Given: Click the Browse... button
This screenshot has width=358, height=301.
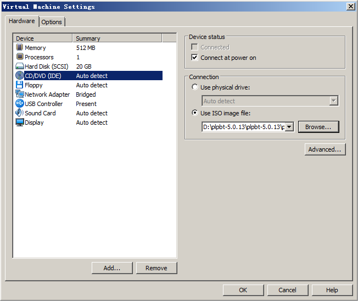Looking at the screenshot, I should pos(318,127).
